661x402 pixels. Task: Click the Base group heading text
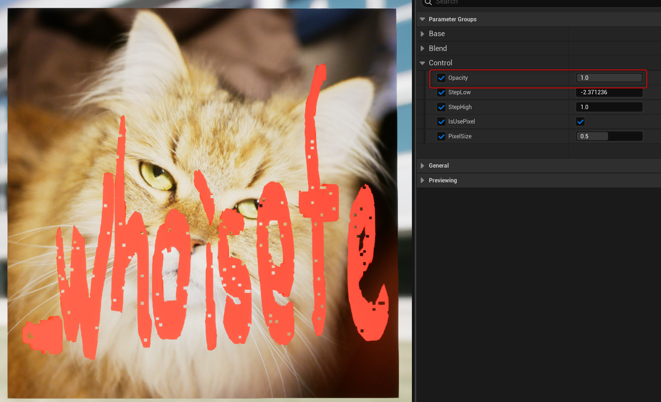coord(436,34)
